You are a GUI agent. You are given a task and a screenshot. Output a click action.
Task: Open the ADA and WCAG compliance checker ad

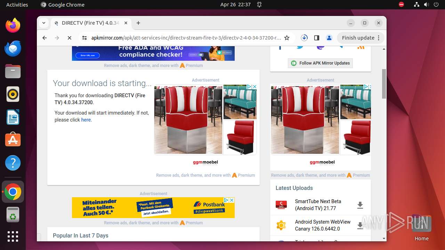[153, 53]
